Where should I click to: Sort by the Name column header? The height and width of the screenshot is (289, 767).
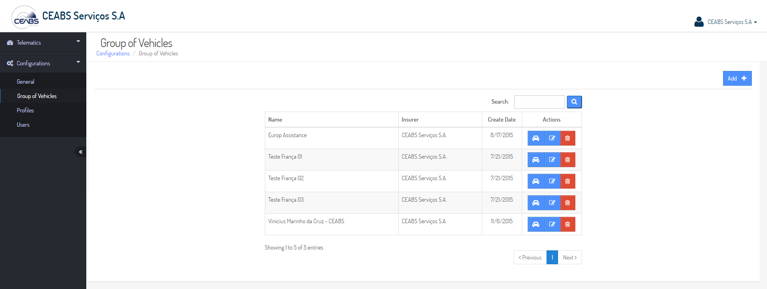point(332,120)
